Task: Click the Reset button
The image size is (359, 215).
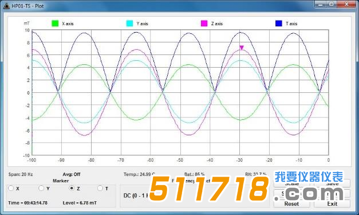Action: tap(291, 204)
